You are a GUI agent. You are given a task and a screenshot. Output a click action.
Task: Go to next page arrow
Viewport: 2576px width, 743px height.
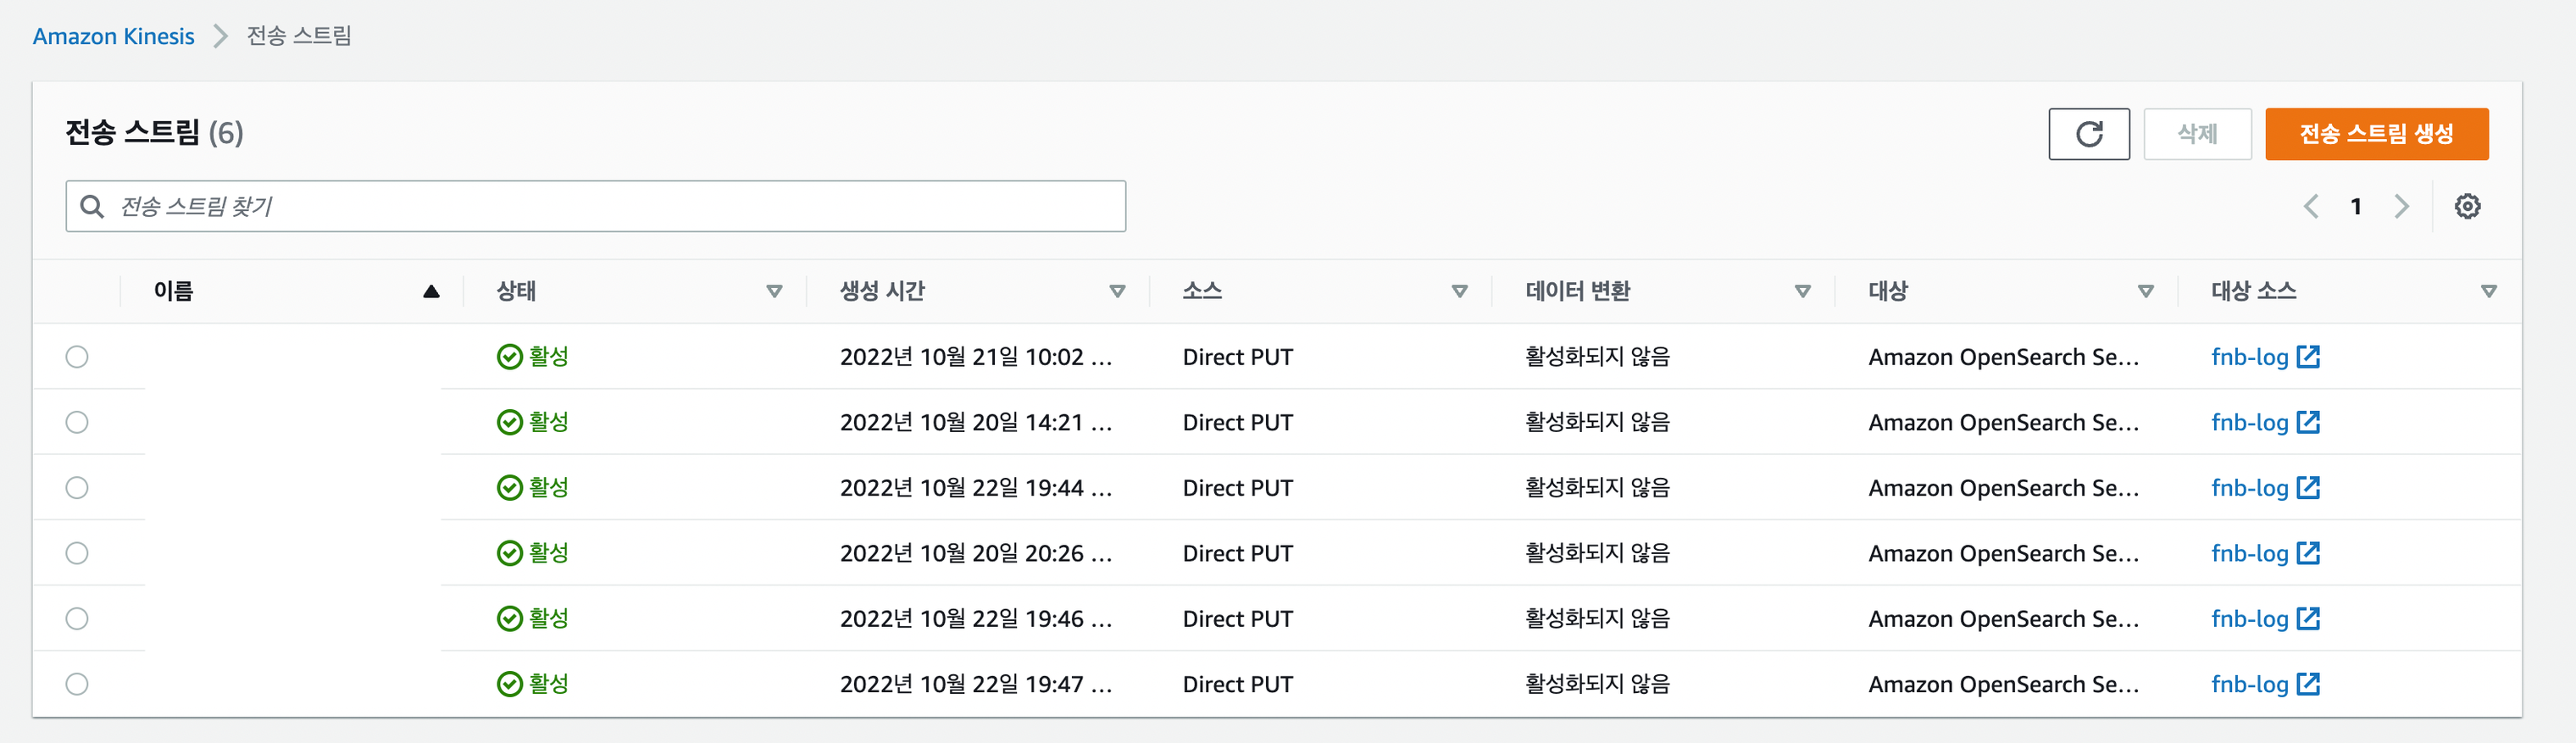2401,206
